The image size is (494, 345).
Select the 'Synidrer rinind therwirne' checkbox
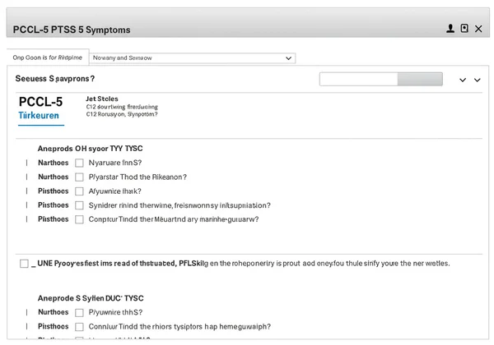[80, 205]
